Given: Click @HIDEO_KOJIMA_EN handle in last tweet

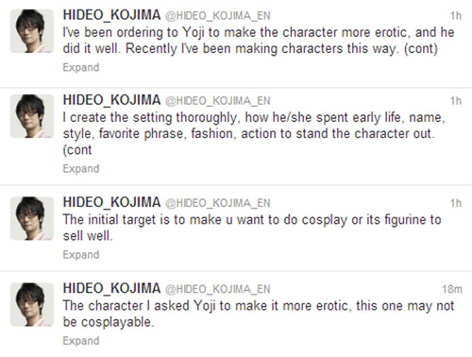Looking at the screenshot, I should point(218,289).
